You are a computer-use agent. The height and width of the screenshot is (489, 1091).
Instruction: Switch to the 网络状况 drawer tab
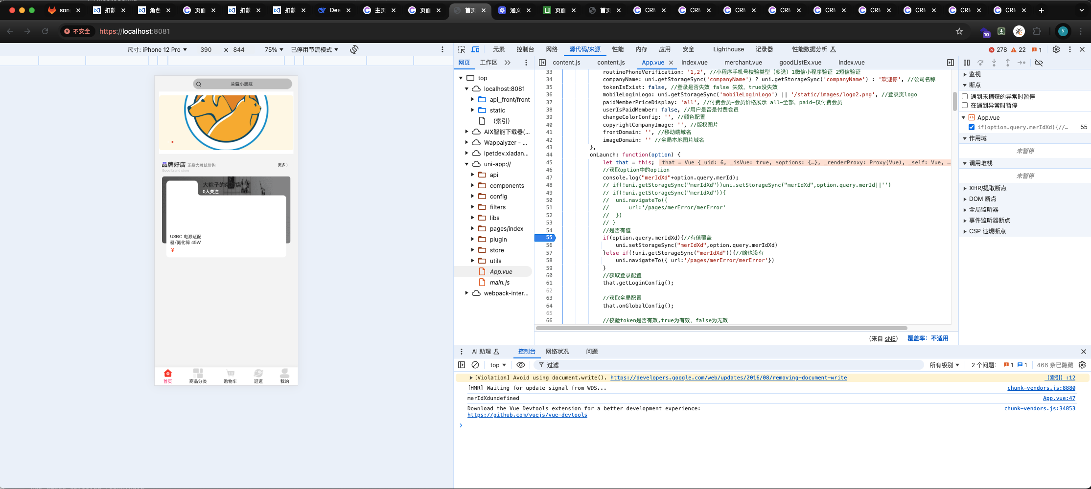557,352
